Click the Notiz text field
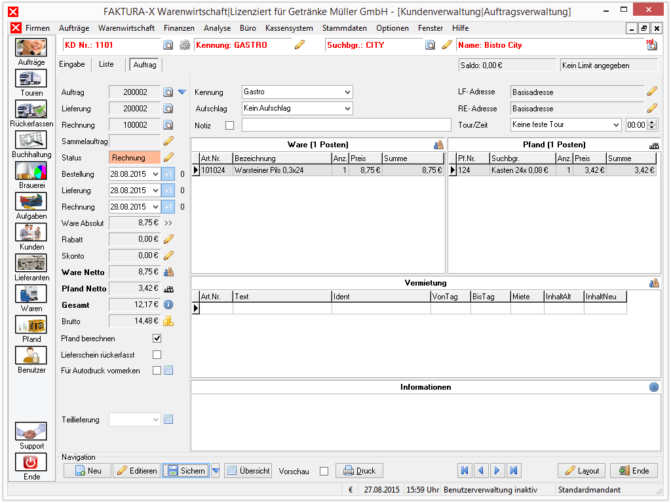The height and width of the screenshot is (503, 671). tap(346, 125)
